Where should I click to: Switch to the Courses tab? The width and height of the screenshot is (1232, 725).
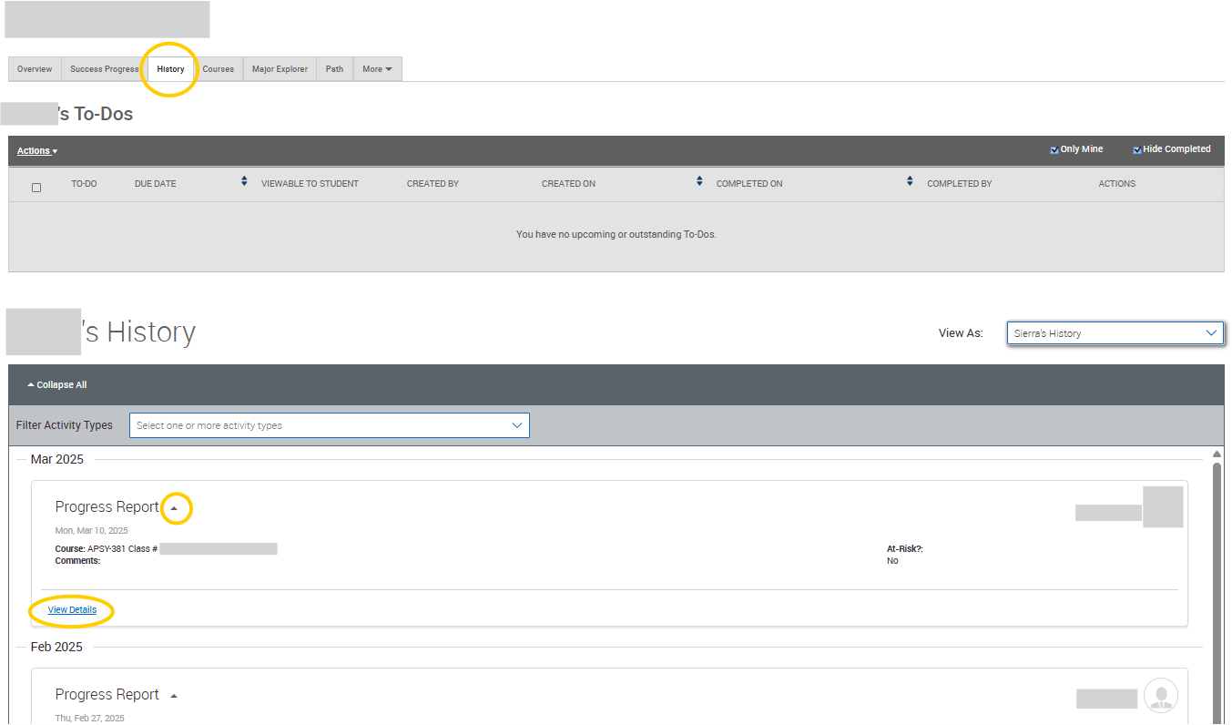click(x=218, y=69)
